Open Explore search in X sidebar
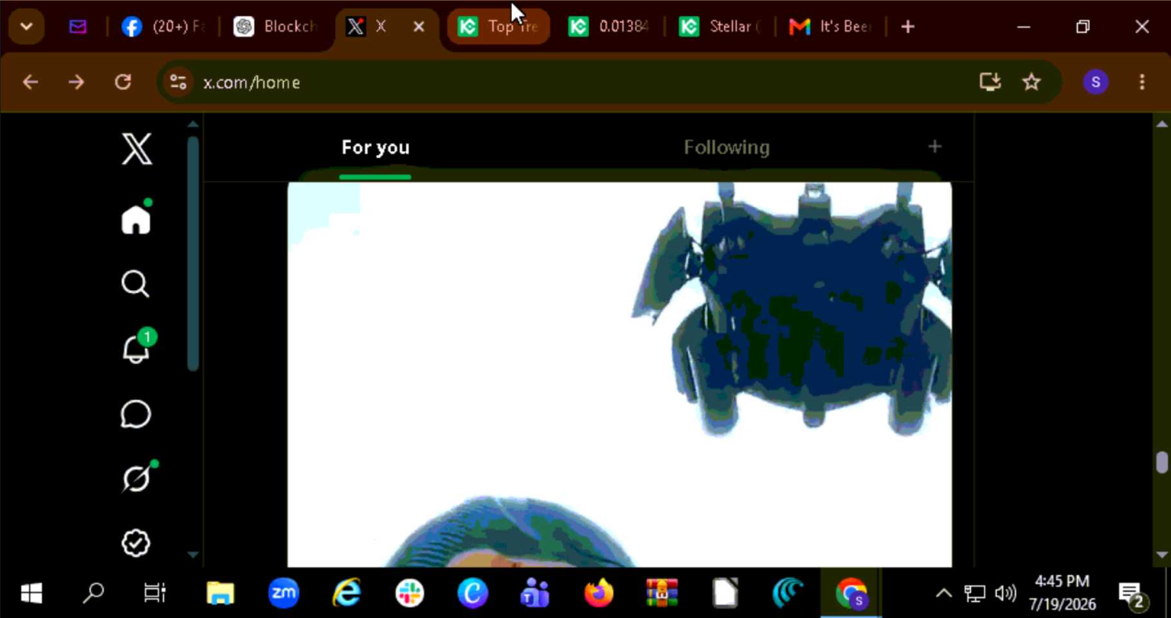1171x618 pixels. point(136,284)
